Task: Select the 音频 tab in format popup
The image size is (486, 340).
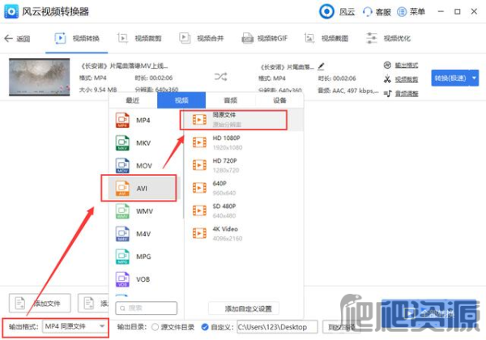Action: point(230,100)
